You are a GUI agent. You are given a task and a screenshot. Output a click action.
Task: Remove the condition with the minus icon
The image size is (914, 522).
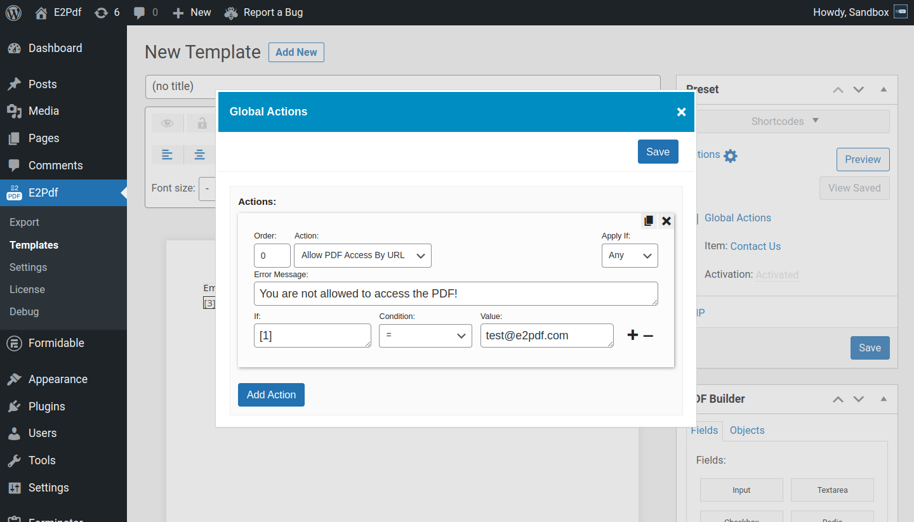coord(648,336)
